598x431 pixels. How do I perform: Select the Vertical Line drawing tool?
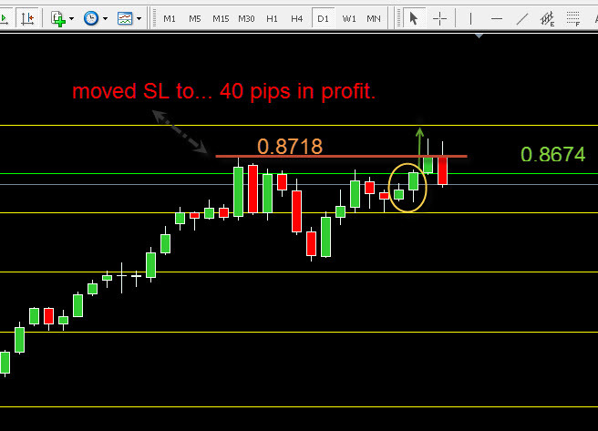(470, 18)
